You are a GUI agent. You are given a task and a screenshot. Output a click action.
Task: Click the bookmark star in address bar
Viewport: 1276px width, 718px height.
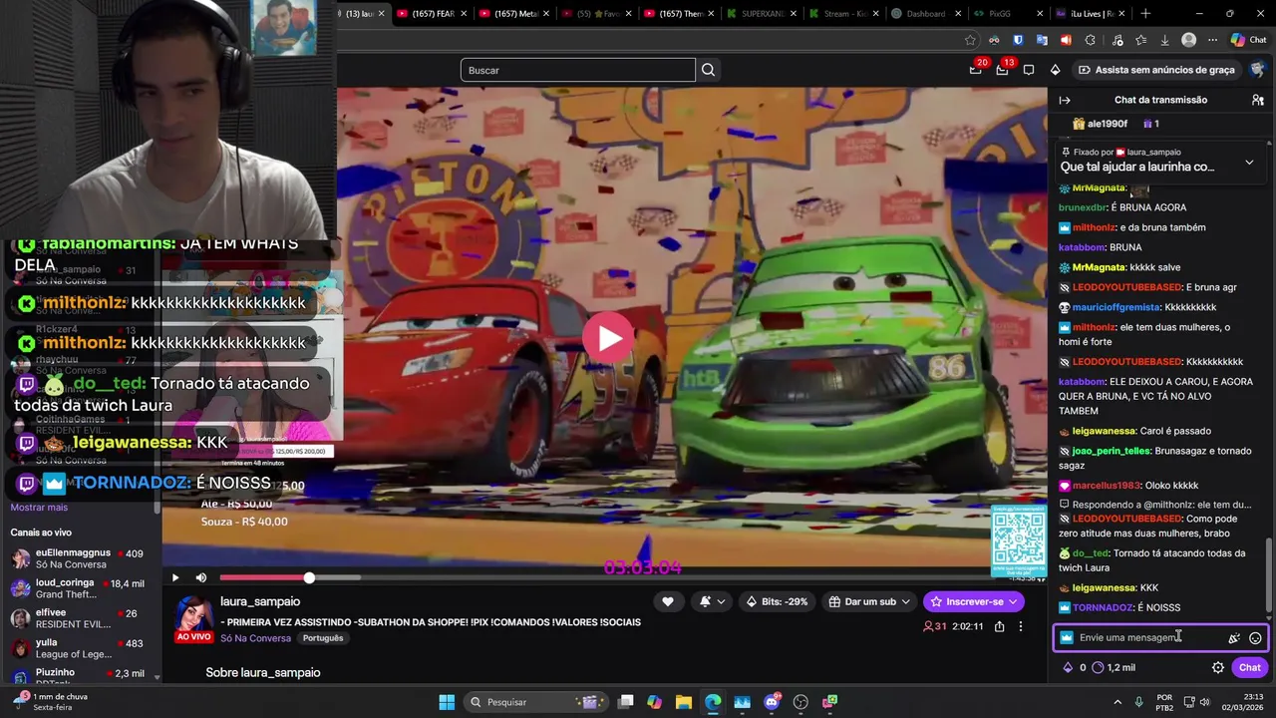click(970, 40)
